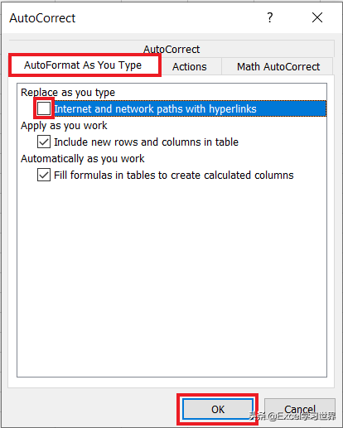Click the question mark help icon
The height and width of the screenshot is (428, 343).
[x=270, y=17]
